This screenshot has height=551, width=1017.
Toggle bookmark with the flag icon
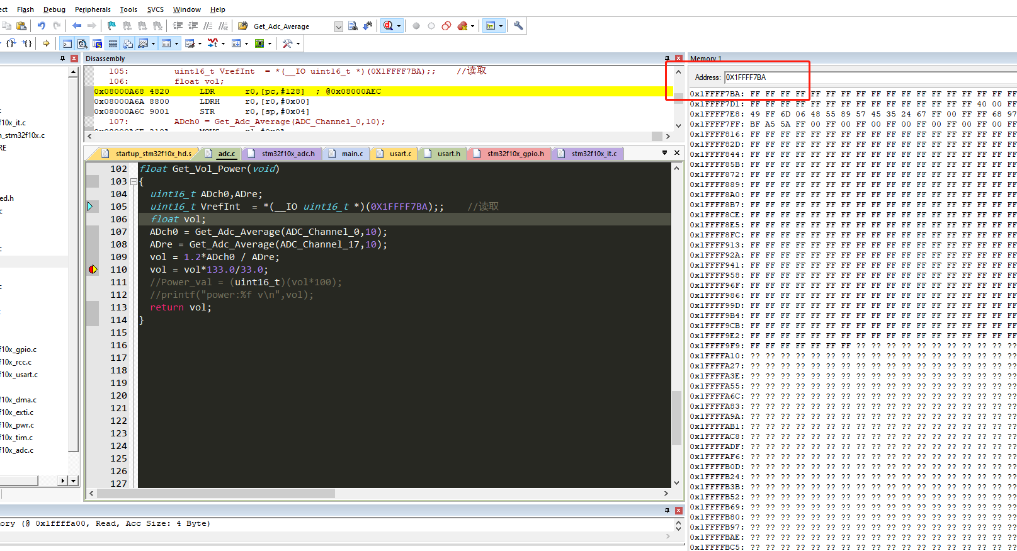(111, 26)
